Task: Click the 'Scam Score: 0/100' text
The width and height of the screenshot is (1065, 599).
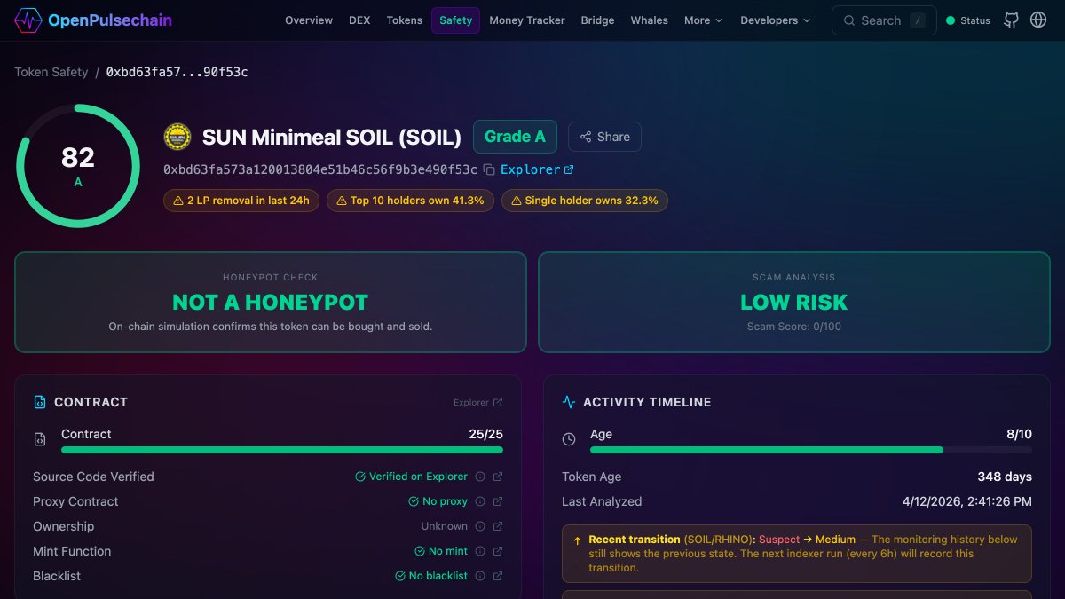Action: 794,327
